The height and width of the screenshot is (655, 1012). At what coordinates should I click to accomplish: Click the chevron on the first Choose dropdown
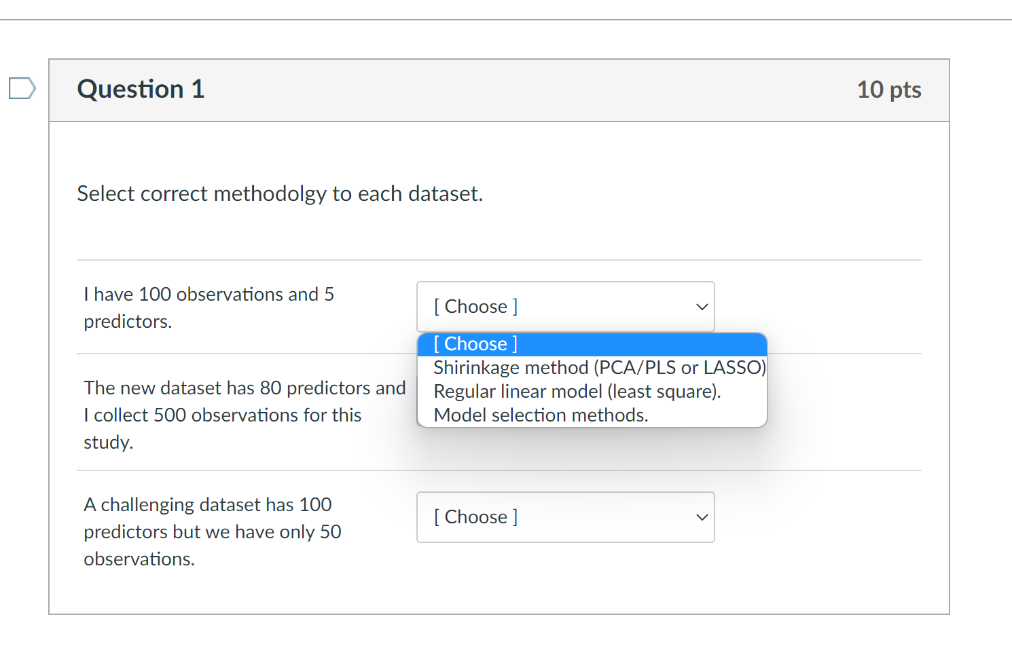click(701, 307)
